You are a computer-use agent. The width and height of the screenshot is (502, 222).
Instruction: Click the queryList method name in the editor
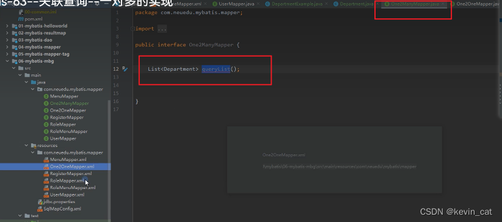[216, 69]
